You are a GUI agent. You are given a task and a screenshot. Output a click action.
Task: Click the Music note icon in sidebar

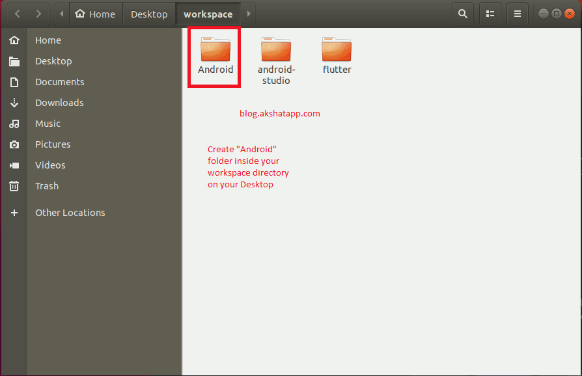coord(14,124)
